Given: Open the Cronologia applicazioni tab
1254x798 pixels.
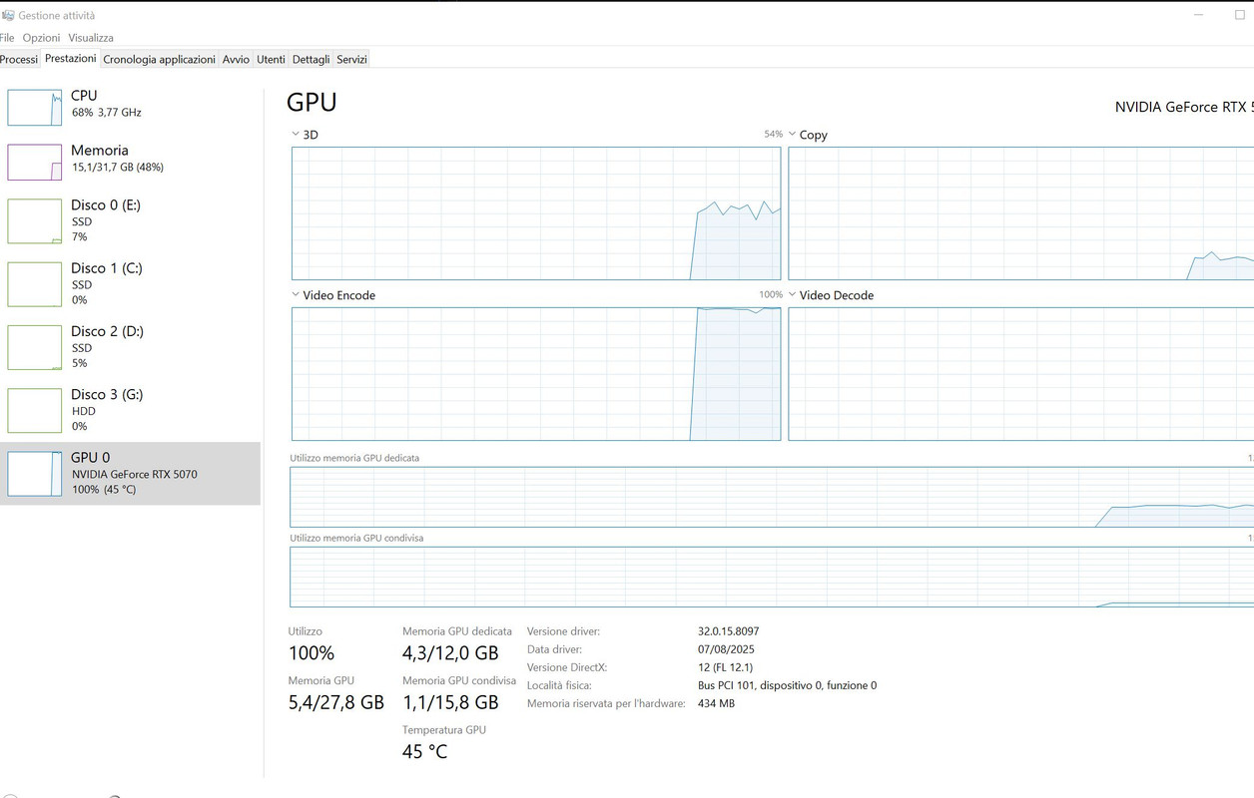Looking at the screenshot, I should click(x=159, y=60).
